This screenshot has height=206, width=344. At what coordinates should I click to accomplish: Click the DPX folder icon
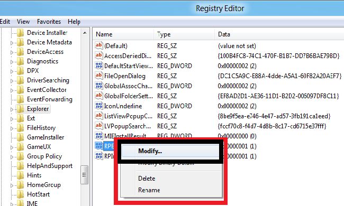pyautogui.click(x=21, y=71)
